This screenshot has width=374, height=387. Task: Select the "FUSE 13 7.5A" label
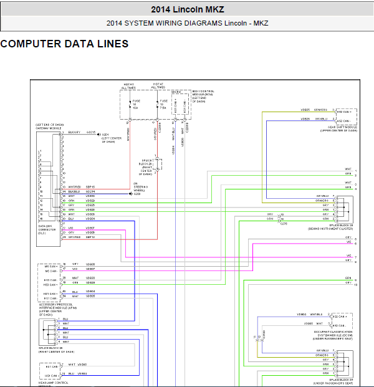pyautogui.click(x=163, y=105)
